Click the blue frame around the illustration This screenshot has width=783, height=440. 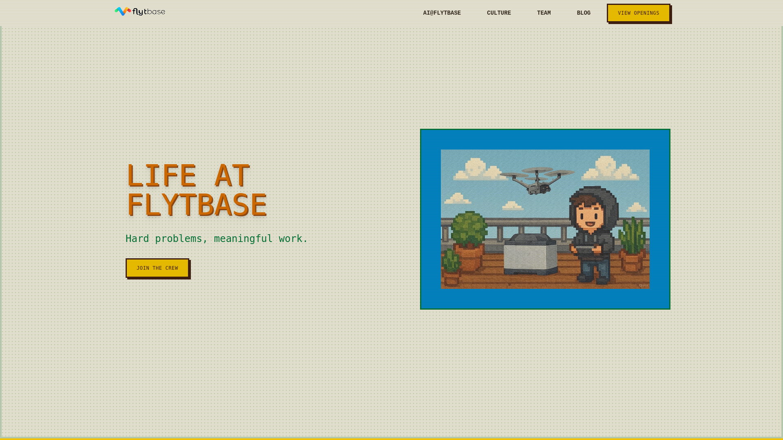[545, 139]
